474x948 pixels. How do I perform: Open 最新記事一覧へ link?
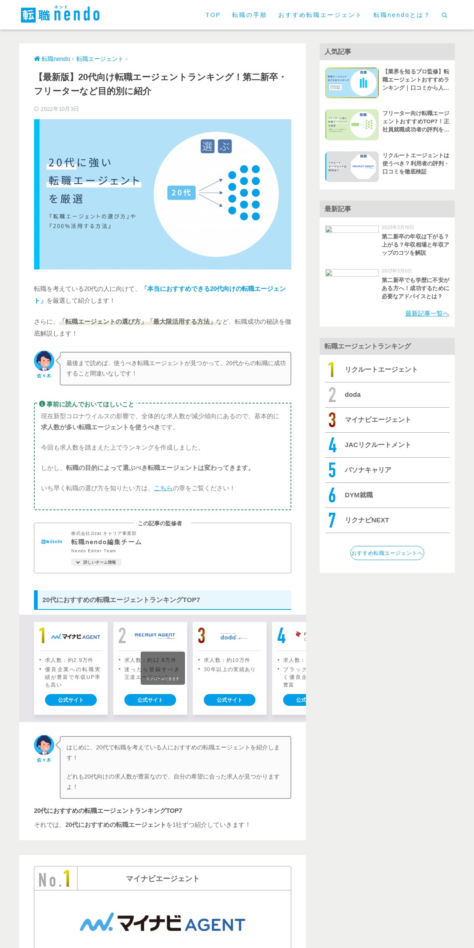click(x=427, y=313)
